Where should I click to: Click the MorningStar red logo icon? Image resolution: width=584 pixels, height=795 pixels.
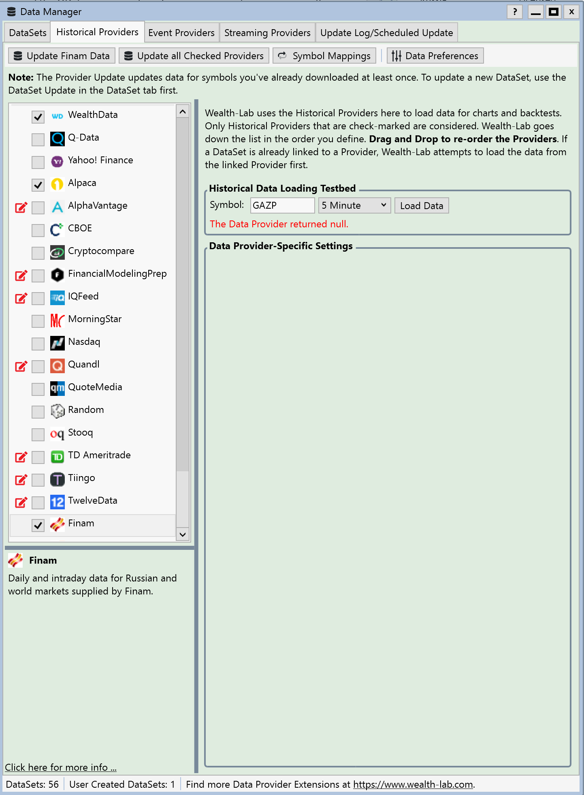click(x=57, y=321)
